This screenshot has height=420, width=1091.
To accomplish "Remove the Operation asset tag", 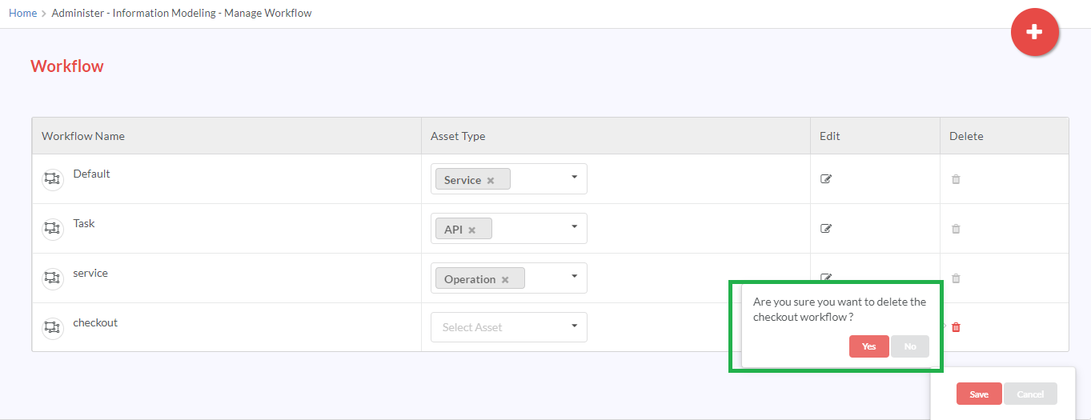I will 505,280.
